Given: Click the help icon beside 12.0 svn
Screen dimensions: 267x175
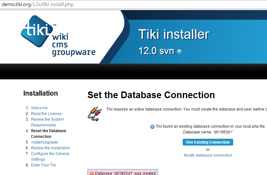Looking at the screenshot, I should click(x=179, y=51).
